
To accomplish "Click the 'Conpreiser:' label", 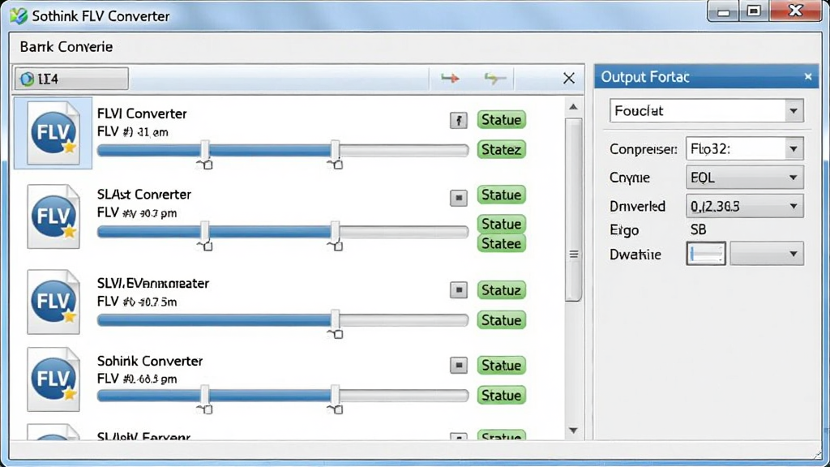I will [x=643, y=149].
